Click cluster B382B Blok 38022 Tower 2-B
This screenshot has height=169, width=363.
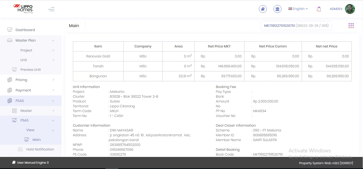pos(134,97)
